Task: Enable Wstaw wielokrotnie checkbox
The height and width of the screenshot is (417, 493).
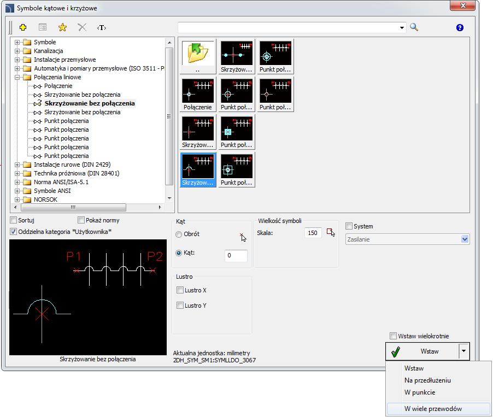Action: point(393,336)
